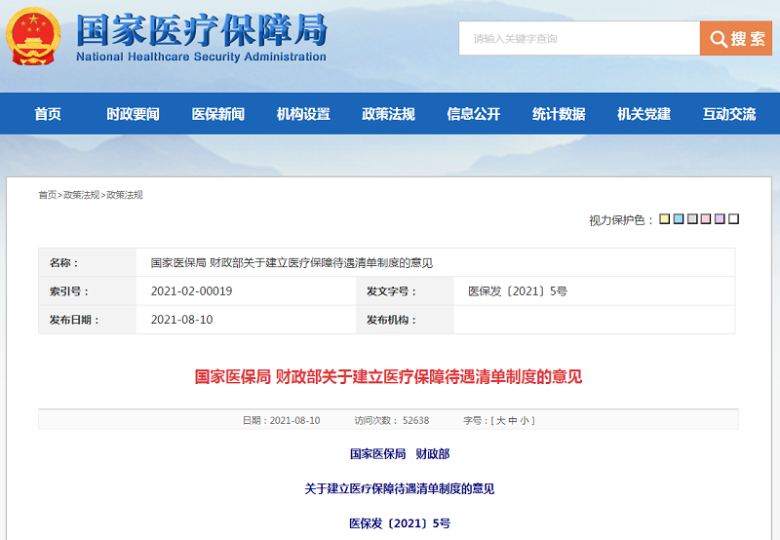Click the red article headline
The width and height of the screenshot is (780, 540).
pyautogui.click(x=388, y=376)
